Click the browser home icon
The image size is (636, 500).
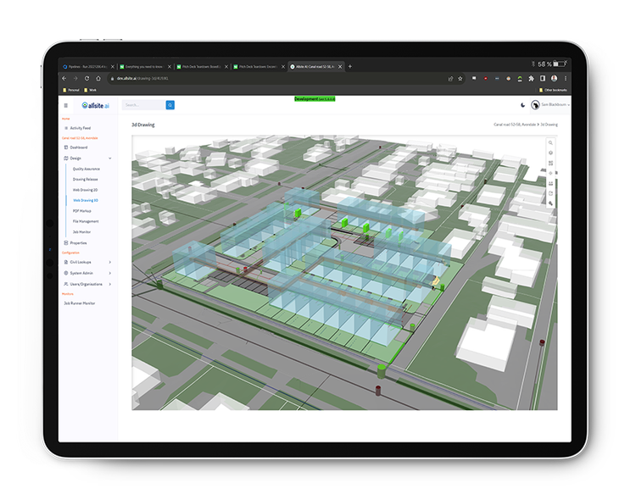tap(98, 78)
